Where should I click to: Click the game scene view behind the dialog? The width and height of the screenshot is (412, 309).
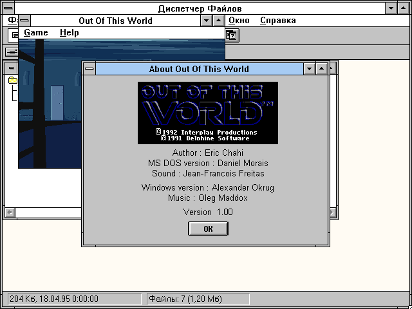[50, 104]
